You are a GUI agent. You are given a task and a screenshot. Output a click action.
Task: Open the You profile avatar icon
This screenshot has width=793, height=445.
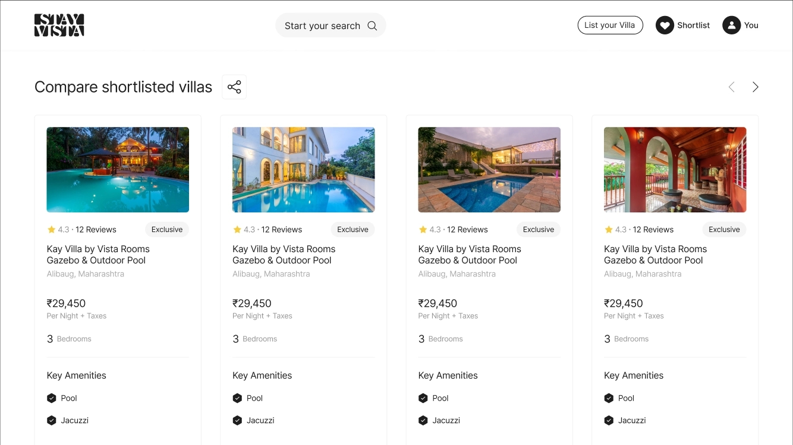click(731, 26)
